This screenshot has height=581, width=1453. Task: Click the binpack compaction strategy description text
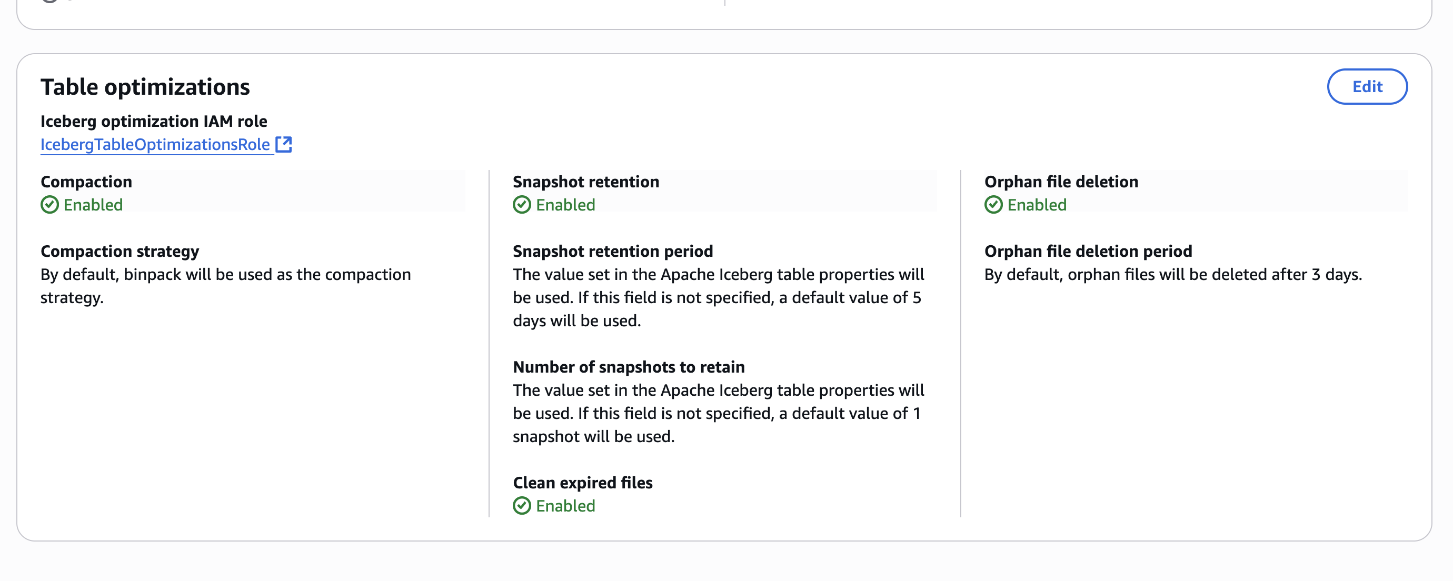click(226, 286)
